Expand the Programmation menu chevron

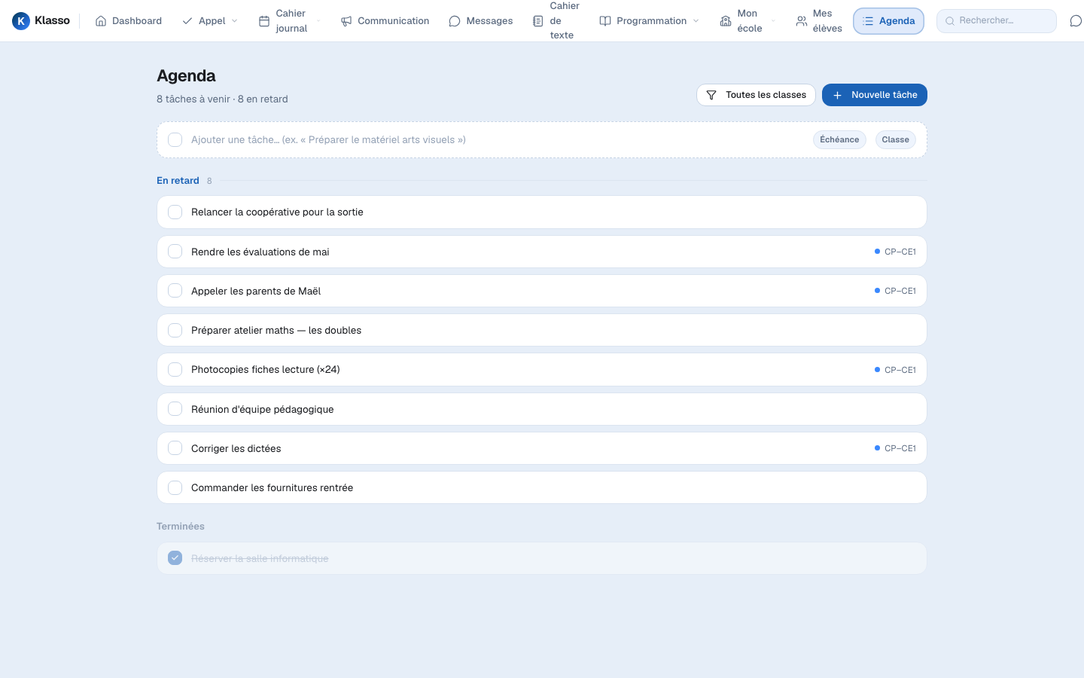[696, 21]
